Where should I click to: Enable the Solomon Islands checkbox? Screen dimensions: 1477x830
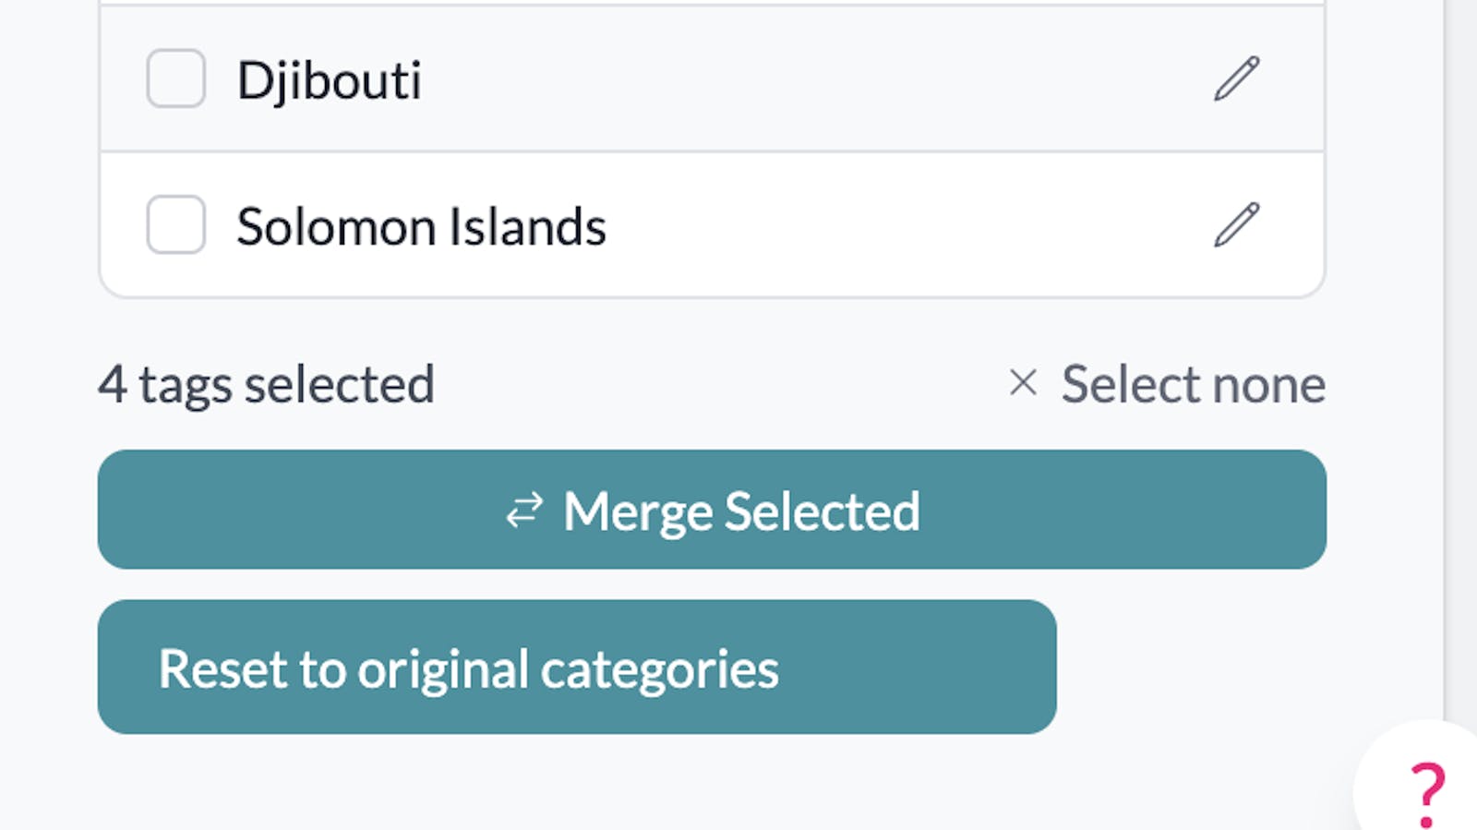pos(175,224)
